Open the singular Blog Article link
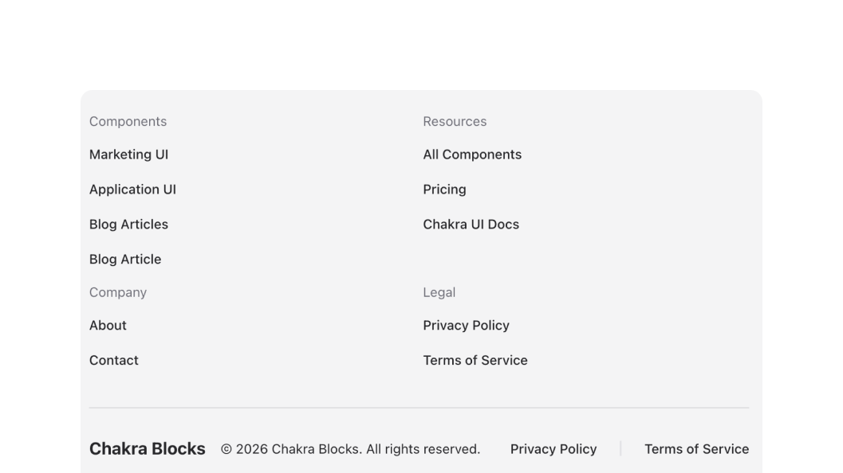843x473 pixels. click(x=125, y=260)
